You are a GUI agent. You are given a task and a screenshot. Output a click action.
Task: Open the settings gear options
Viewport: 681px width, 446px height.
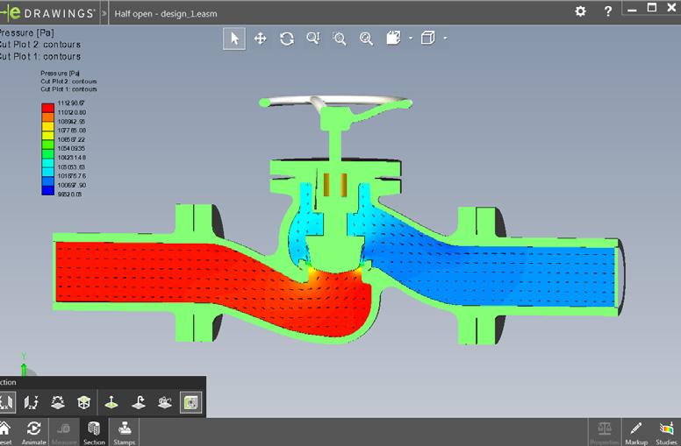(580, 11)
